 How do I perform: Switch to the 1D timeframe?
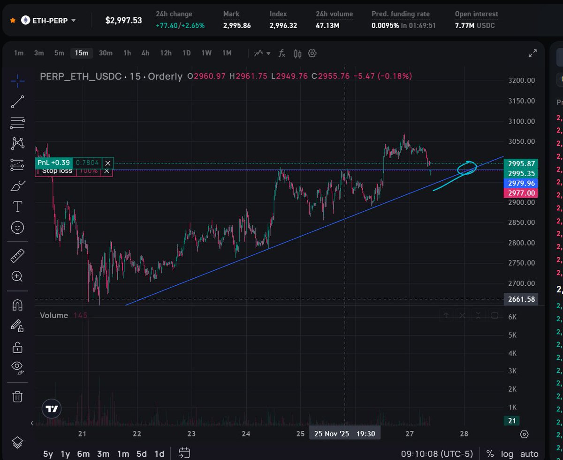pyautogui.click(x=186, y=53)
